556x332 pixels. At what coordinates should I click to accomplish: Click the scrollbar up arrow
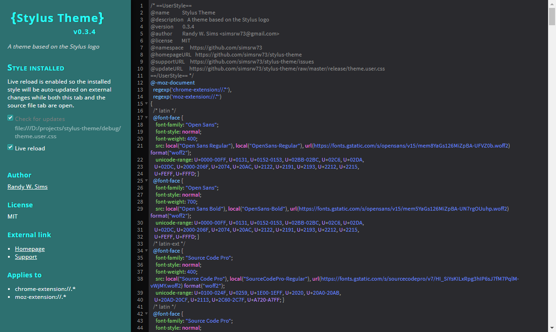pos(552,3)
